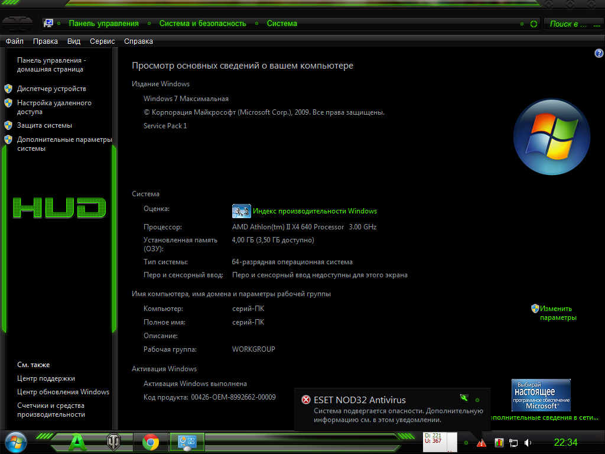Open the Справка menu

pyautogui.click(x=138, y=41)
